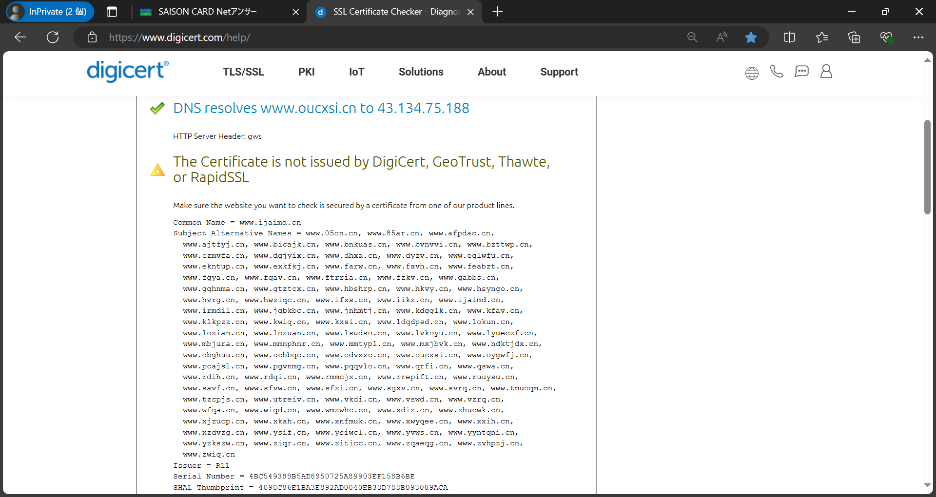Screen dimensions: 936x497
Task: Open the PKI menu
Action: click(306, 72)
